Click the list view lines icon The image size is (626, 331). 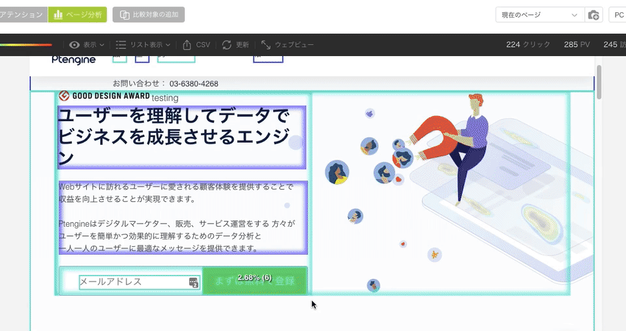tap(121, 45)
